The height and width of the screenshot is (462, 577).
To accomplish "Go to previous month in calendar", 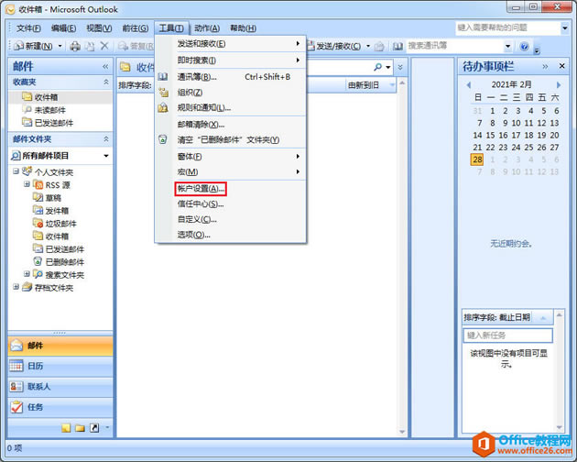I will [468, 84].
